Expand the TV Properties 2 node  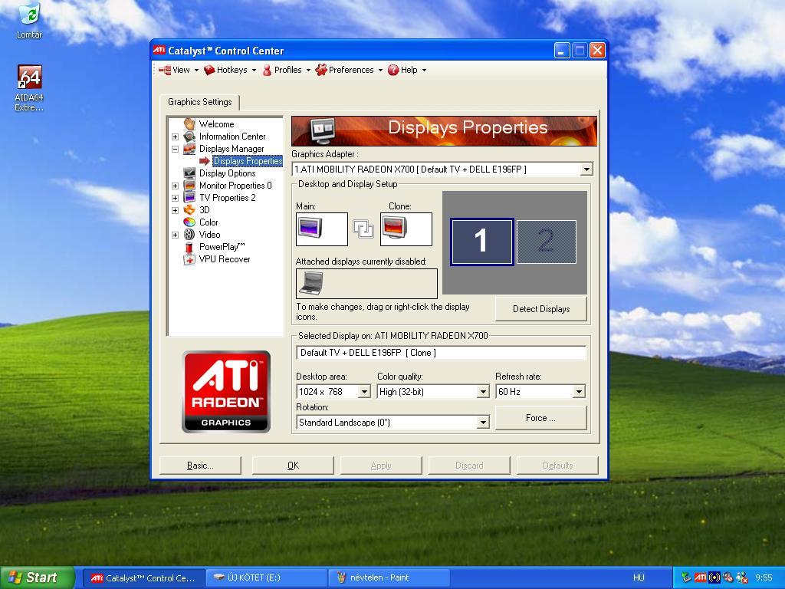click(x=175, y=198)
